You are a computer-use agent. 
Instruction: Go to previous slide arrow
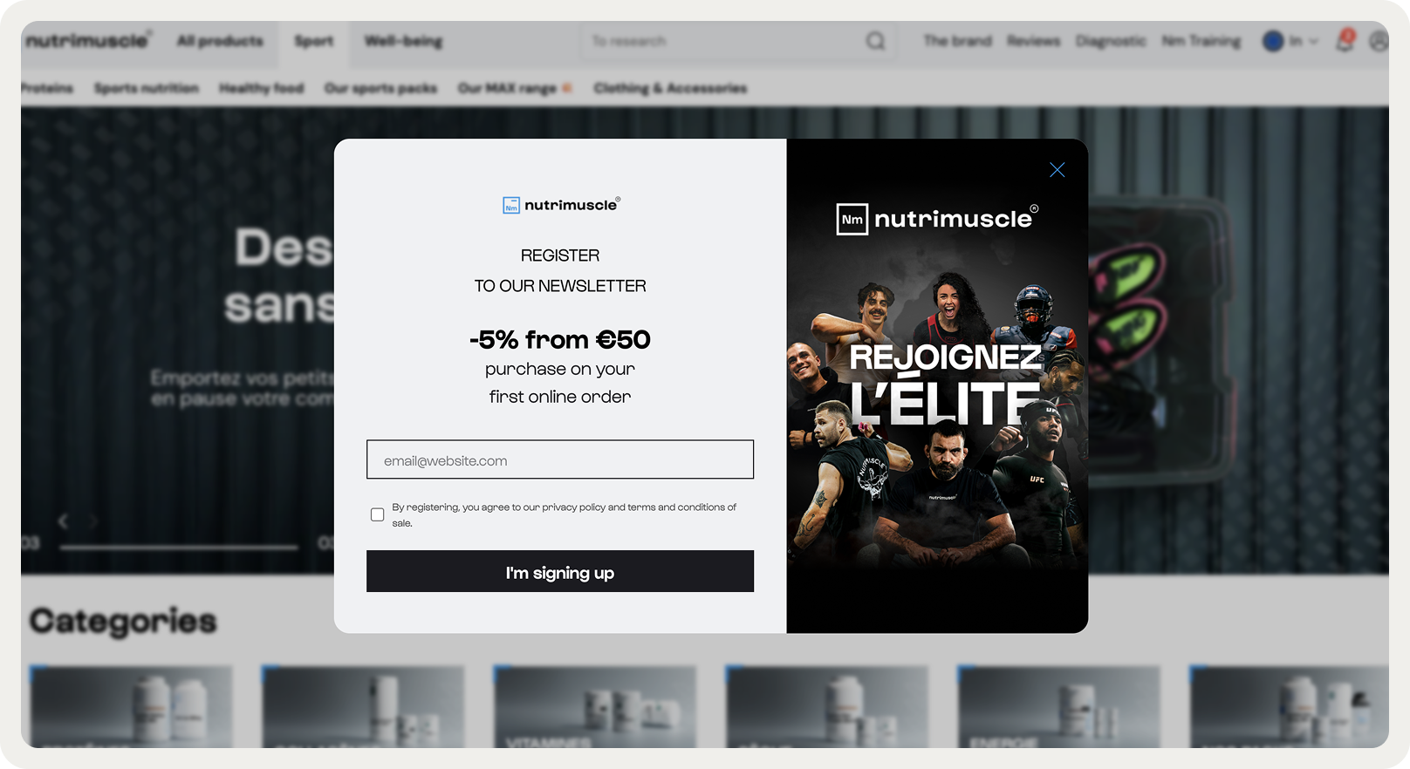[63, 521]
